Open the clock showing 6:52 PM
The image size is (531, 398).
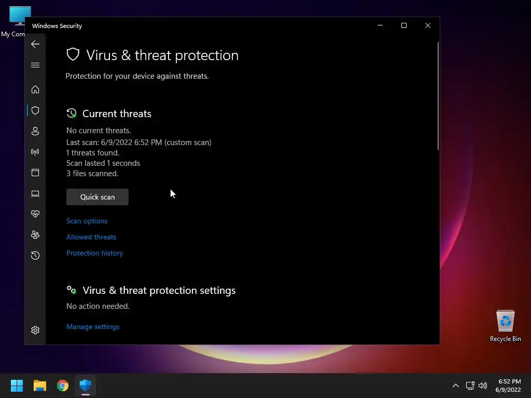[x=508, y=386]
